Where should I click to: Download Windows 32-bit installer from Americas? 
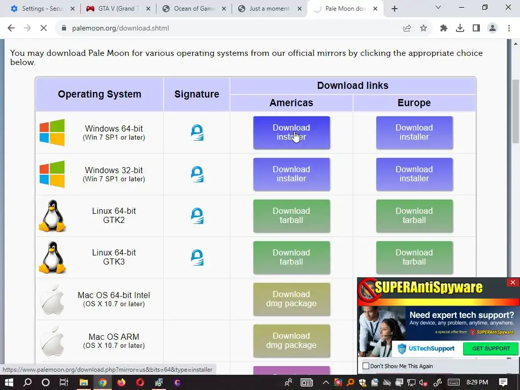291,174
